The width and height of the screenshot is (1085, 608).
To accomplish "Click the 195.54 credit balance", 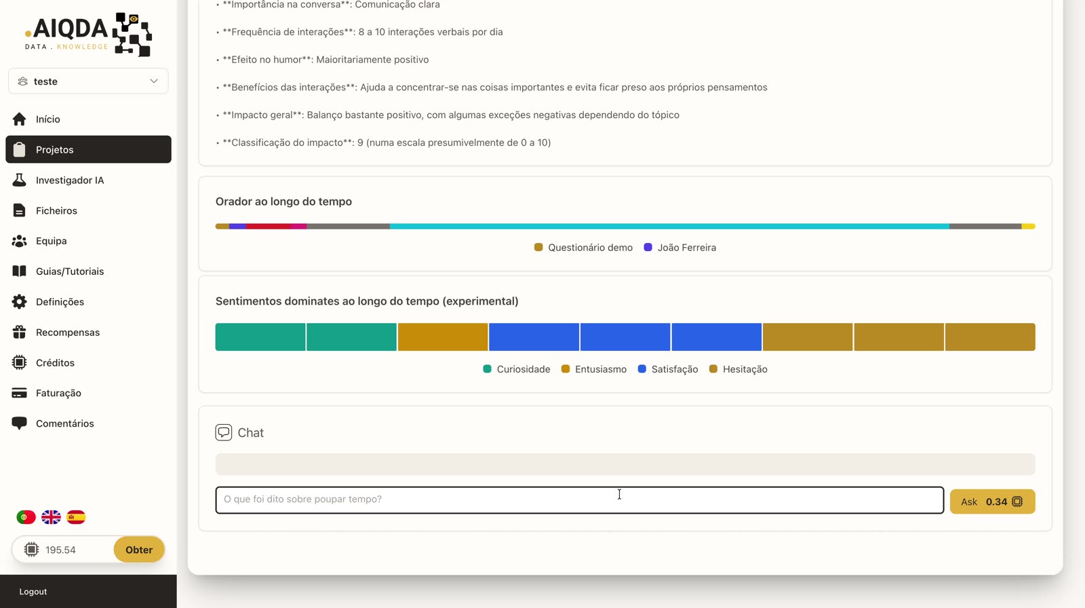I will pos(60,550).
